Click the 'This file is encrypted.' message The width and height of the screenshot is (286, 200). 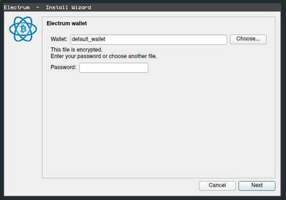pos(76,50)
